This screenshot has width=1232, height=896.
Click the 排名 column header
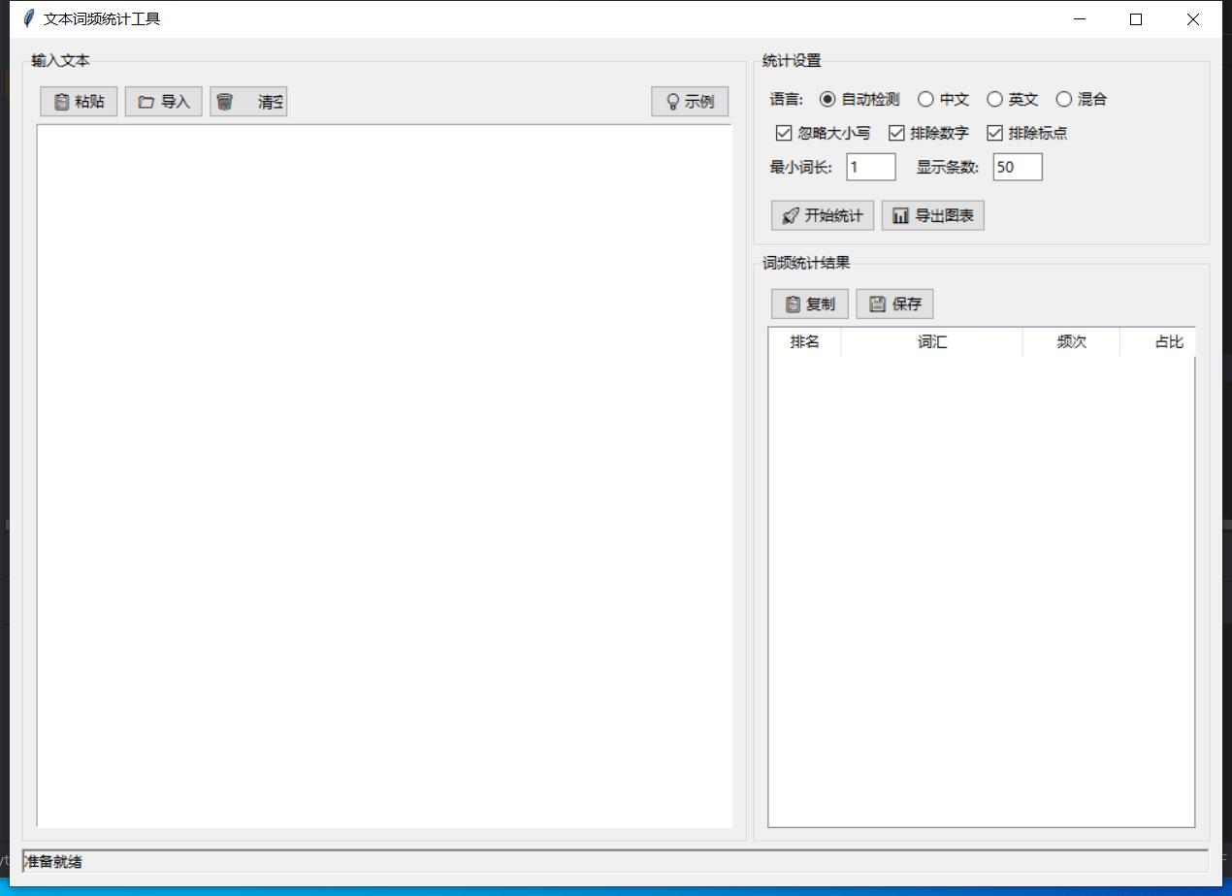click(804, 342)
